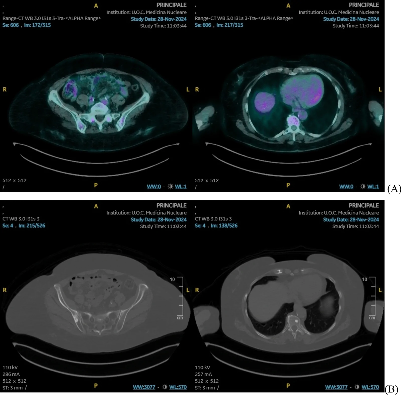The image size is (401, 395).
Task: Select the 'Im: 215/526' image counter
Action: tap(32, 225)
